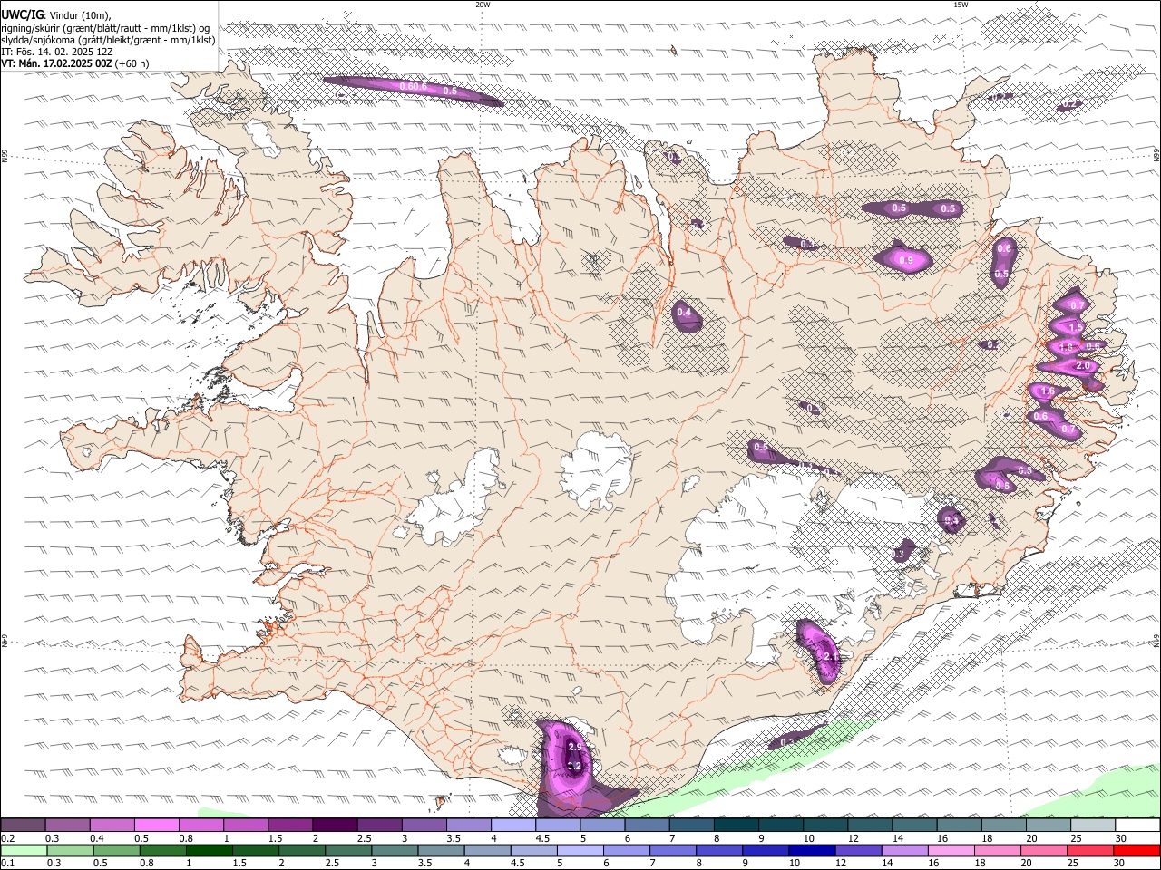Viewport: 1161px width, 870px height.
Task: Click the palest green 0.1 rain legend swatch
Action: [24, 850]
